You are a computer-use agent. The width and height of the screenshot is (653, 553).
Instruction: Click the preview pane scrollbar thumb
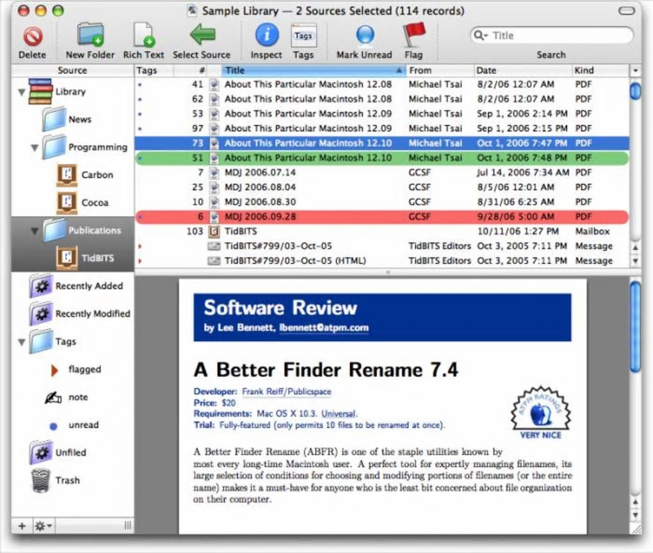(x=636, y=327)
